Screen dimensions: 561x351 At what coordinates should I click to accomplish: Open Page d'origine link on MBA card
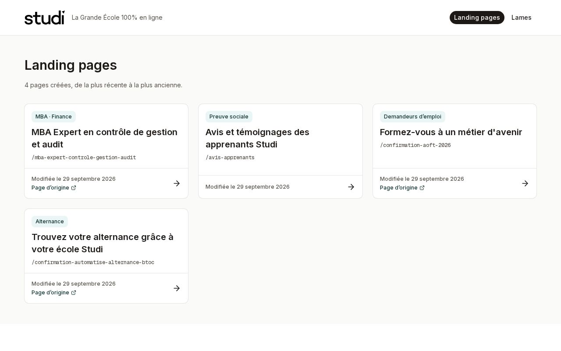(x=54, y=188)
